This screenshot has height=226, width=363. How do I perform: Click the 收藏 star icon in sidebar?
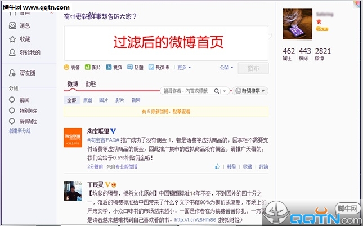(12, 39)
